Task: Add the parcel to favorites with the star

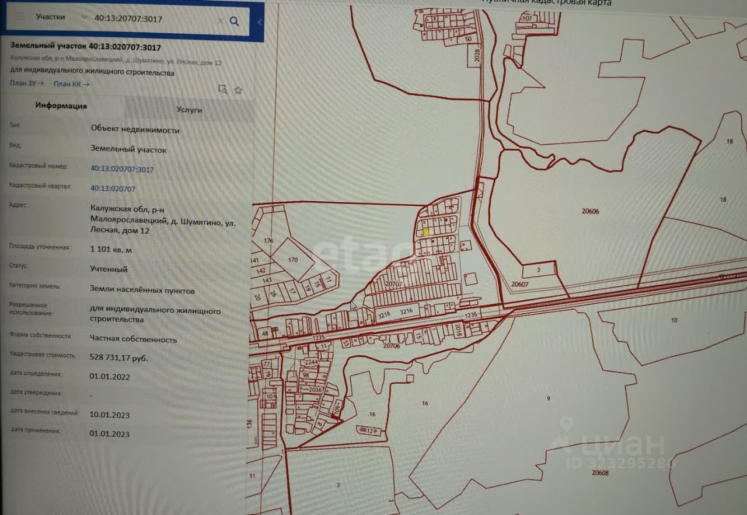Action: (x=238, y=90)
